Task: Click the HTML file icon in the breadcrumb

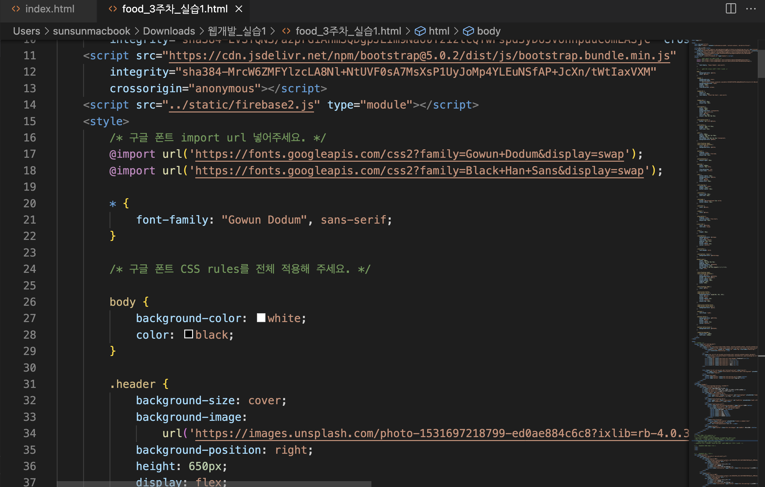Action: [286, 31]
